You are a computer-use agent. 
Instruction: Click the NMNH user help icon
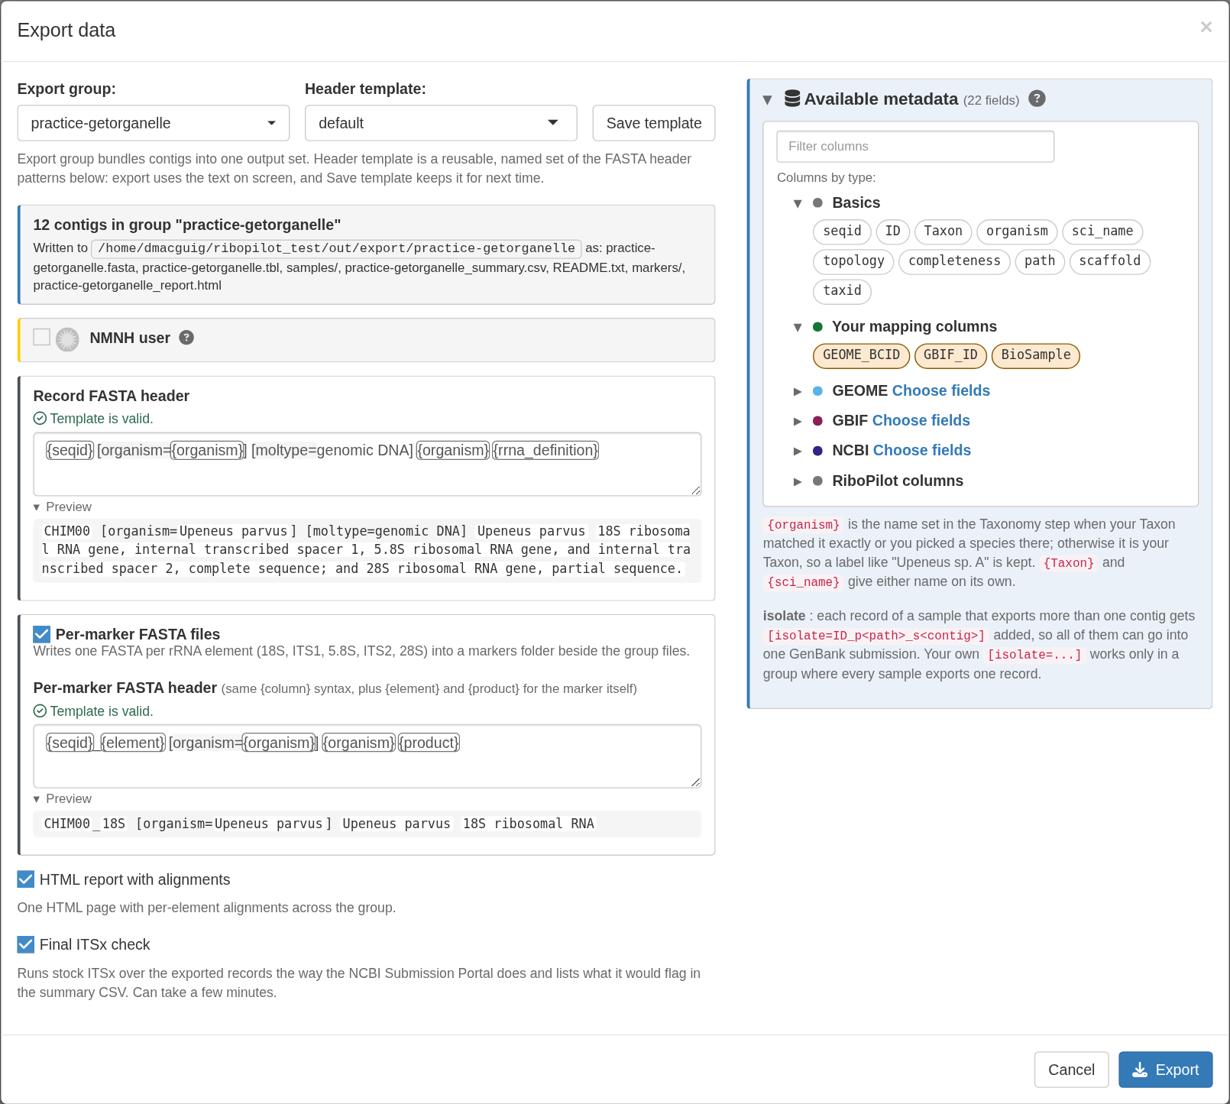point(186,338)
